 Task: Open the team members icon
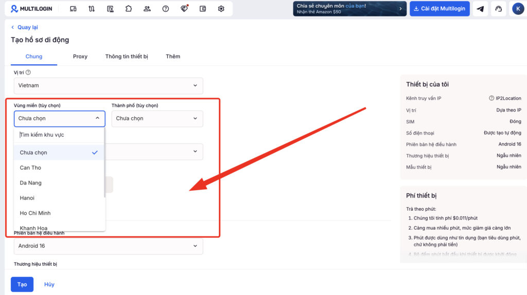(147, 9)
